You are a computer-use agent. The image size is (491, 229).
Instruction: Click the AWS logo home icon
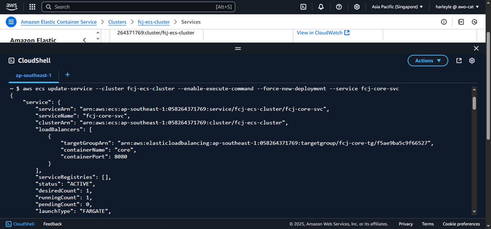click(x=12, y=7)
